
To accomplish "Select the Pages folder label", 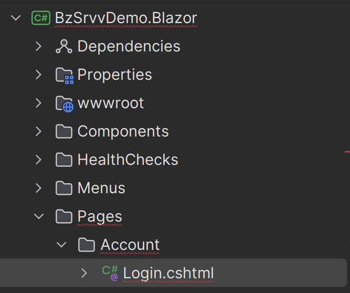I will (x=100, y=216).
